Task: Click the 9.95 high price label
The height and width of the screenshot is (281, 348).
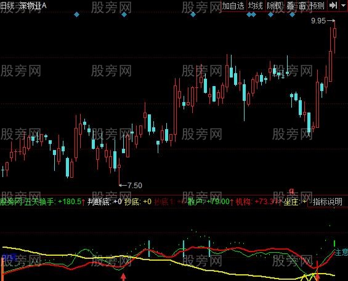Action: (x=318, y=21)
